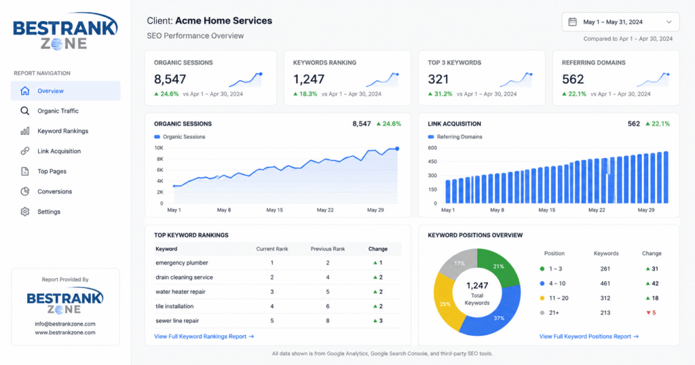Click red down arrow in the 21+ row
The width and height of the screenshot is (695, 365).
click(x=648, y=313)
